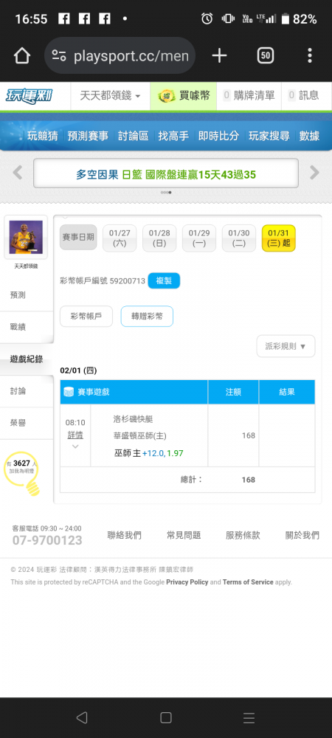This screenshot has height=738, width=332.
Task: Open the 派彩規則 dropdown
Action: [x=286, y=346]
